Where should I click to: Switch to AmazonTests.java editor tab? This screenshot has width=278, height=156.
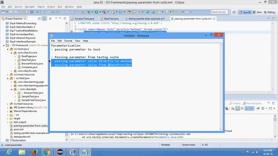(83, 19)
